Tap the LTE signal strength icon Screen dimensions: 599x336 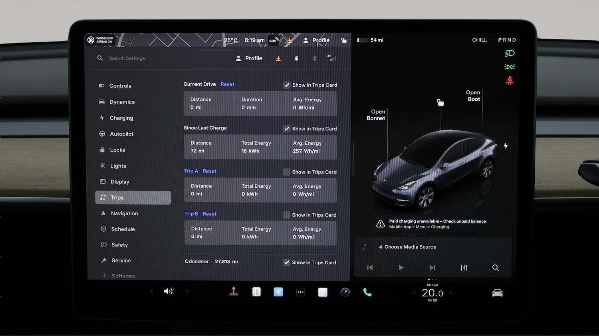tap(331, 58)
